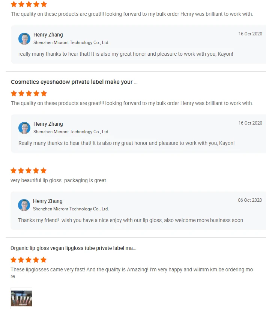
Task: Click star rating under Organic lip gloss title
Action: point(29,260)
